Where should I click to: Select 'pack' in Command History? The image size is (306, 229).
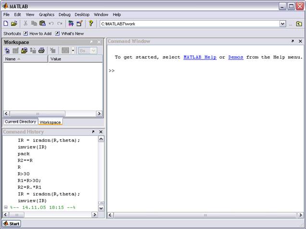click(x=24, y=154)
